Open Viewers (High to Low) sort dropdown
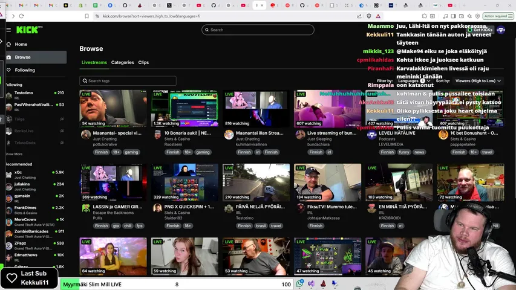The height and width of the screenshot is (290, 516). point(478,81)
